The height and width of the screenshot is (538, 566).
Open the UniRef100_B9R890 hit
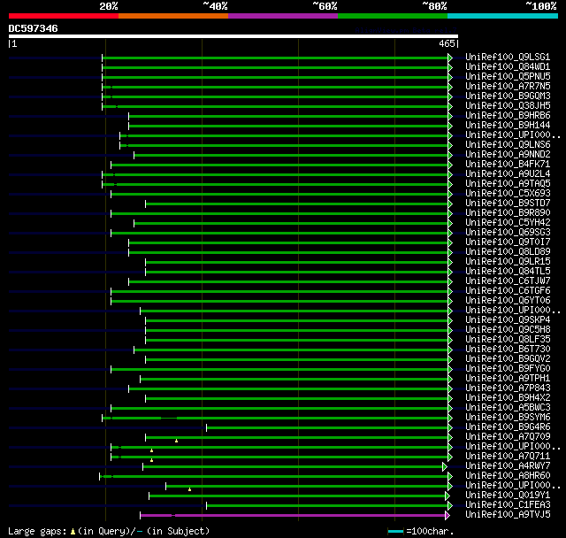(x=508, y=213)
